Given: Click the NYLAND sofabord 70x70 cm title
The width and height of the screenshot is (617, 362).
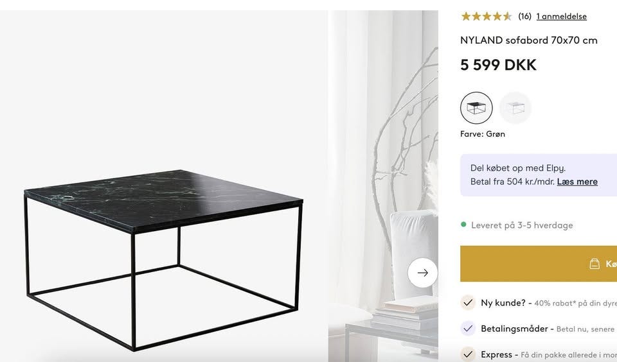Looking at the screenshot, I should pos(528,40).
